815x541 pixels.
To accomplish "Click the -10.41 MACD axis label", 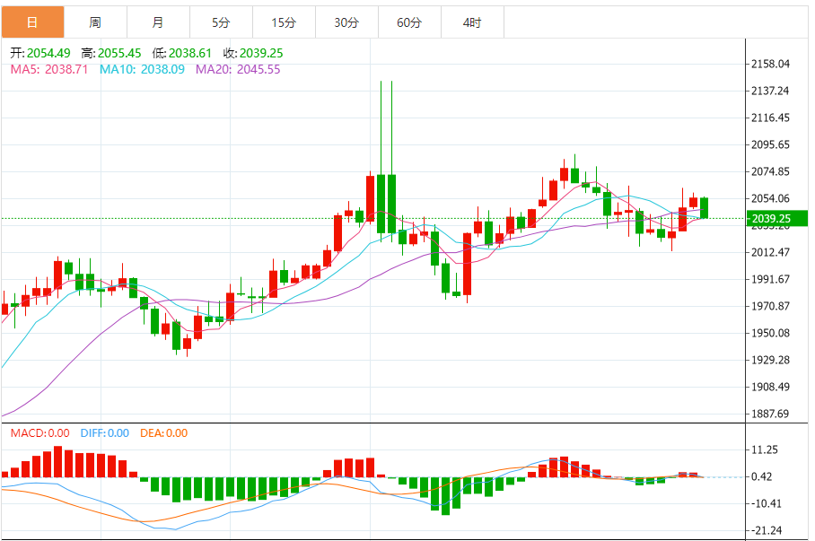I will [x=765, y=503].
